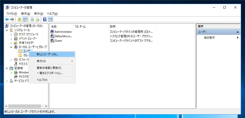
Task: Expand the Windows Server Backup node
Action: [x=11, y=72]
